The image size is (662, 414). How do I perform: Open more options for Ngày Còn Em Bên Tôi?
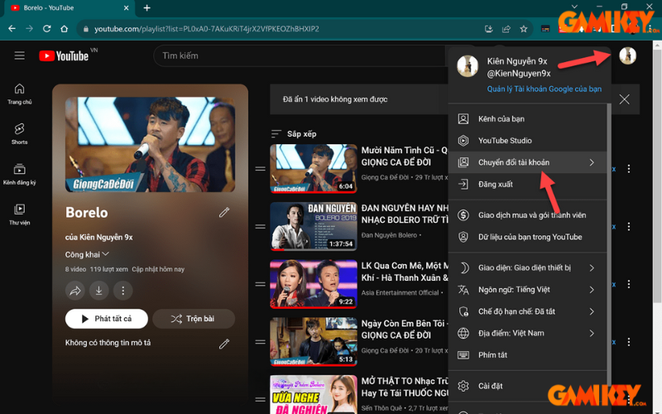coord(629,342)
